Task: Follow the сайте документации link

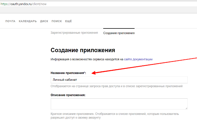Action: pyautogui.click(x=138, y=59)
